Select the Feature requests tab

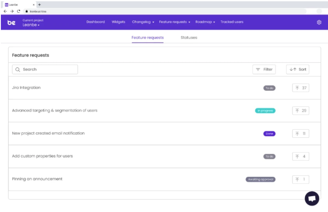[148, 38]
